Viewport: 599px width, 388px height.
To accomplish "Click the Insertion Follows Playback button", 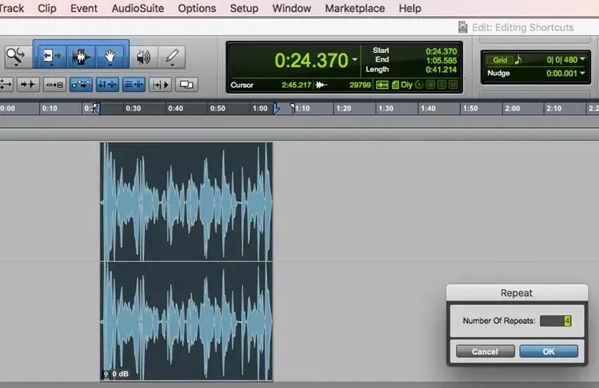I will (161, 85).
